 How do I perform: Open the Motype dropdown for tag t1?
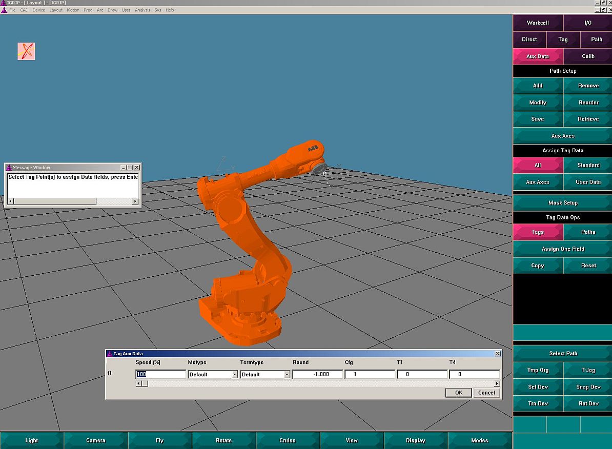pyautogui.click(x=234, y=375)
